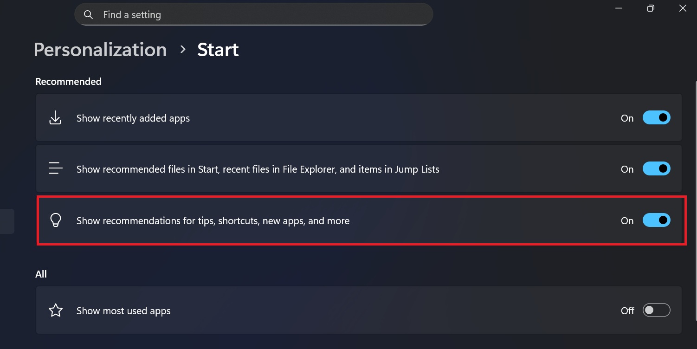Click the lightbulb icon in the recommendations row
697x349 pixels.
[x=56, y=220]
